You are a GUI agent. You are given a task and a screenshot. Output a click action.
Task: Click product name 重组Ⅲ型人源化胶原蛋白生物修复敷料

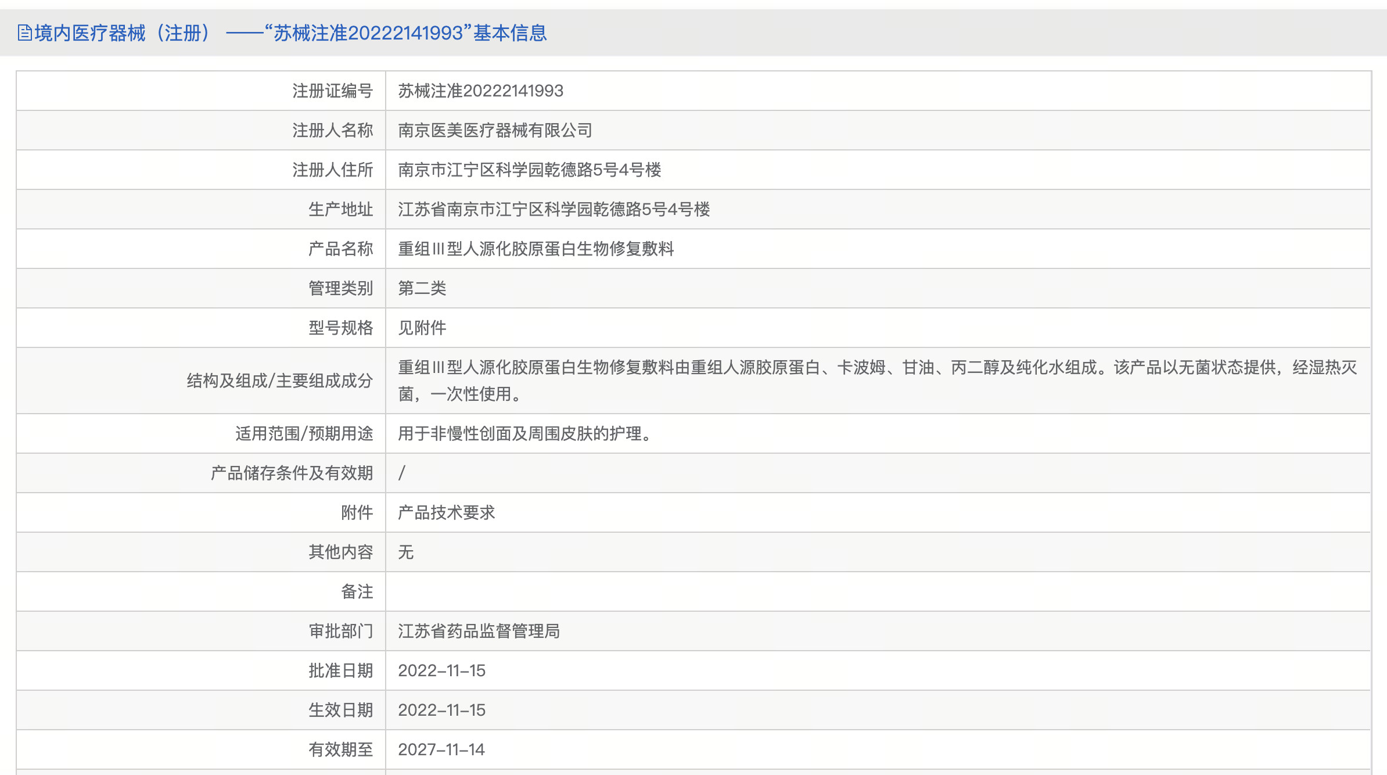(x=536, y=249)
